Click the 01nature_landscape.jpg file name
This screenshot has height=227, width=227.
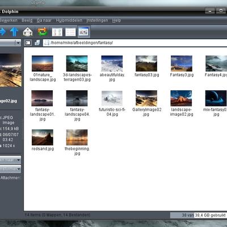coord(43,77)
